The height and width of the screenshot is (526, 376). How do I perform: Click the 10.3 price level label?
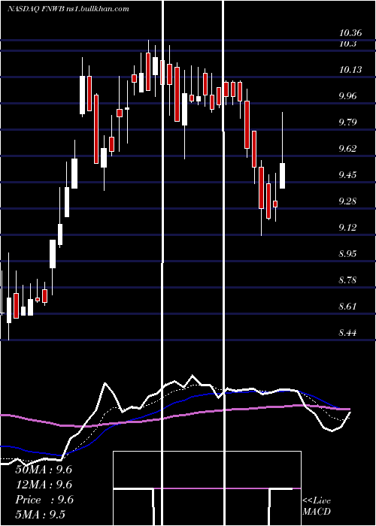(x=347, y=44)
